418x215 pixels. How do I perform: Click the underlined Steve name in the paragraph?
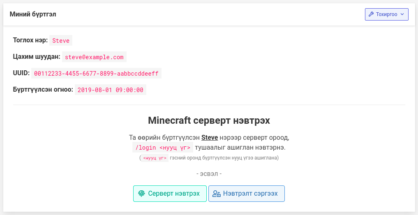[x=210, y=138]
